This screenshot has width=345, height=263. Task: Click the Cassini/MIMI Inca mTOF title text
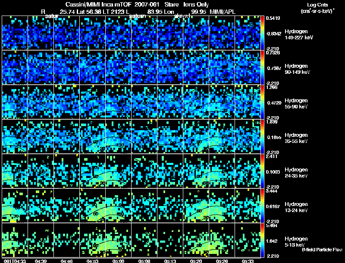[98, 5]
